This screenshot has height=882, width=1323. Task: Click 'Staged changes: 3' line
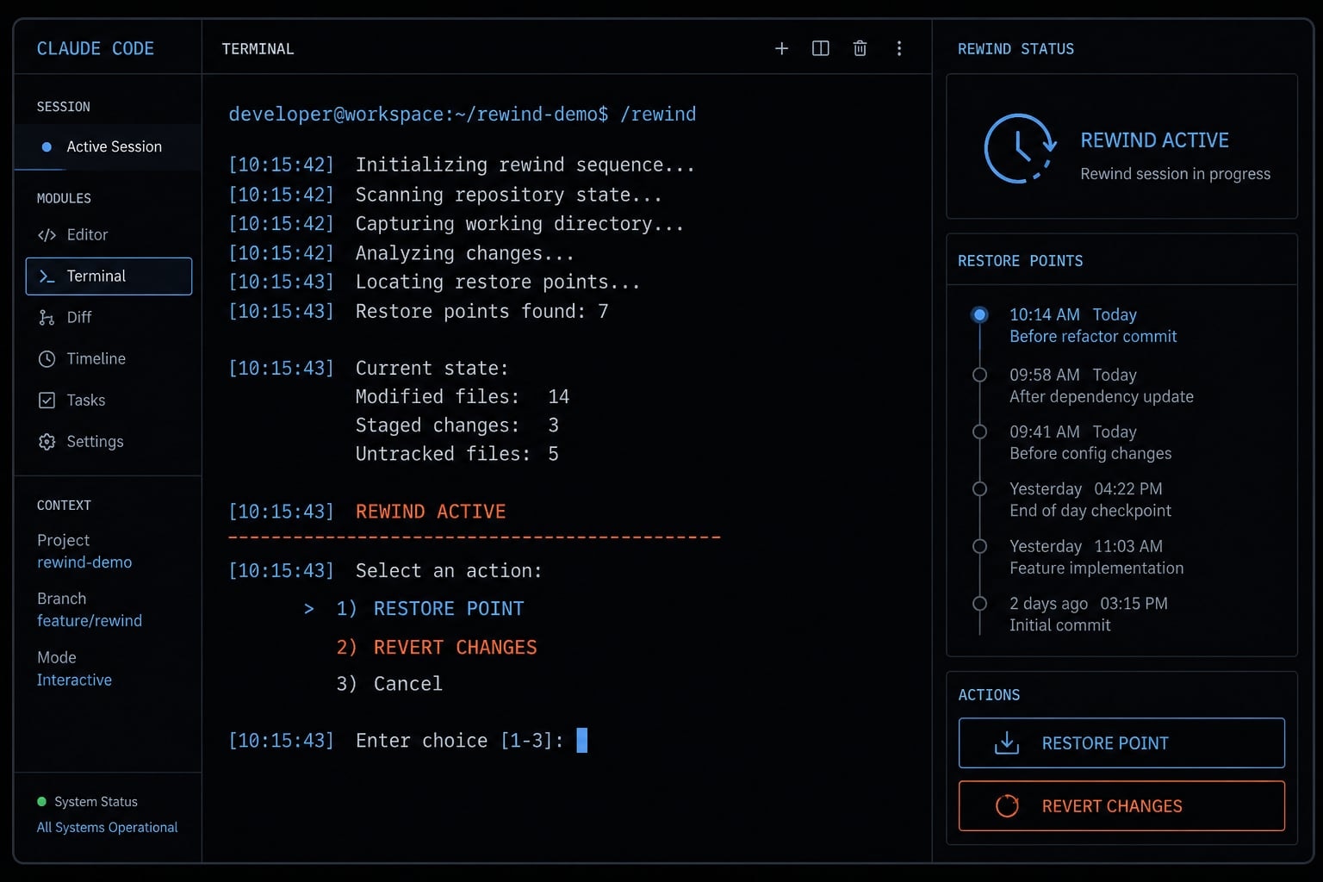click(x=457, y=425)
